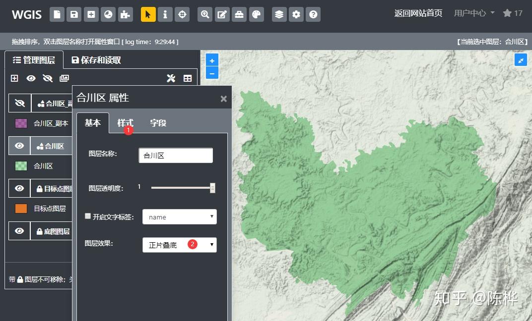Open the puzzle-piece plugin tool

point(125,14)
